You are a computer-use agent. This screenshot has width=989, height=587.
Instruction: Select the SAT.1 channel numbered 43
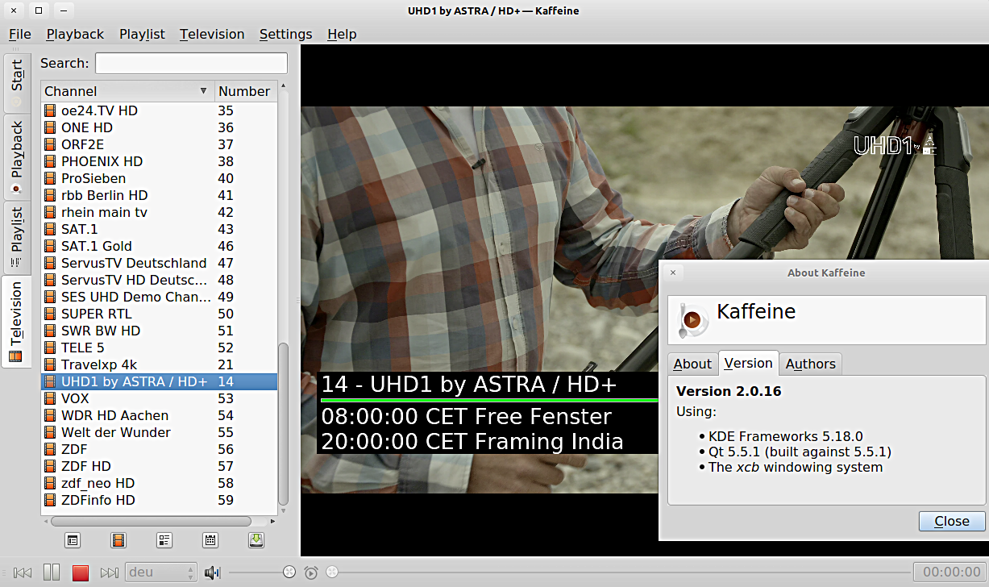coord(159,229)
